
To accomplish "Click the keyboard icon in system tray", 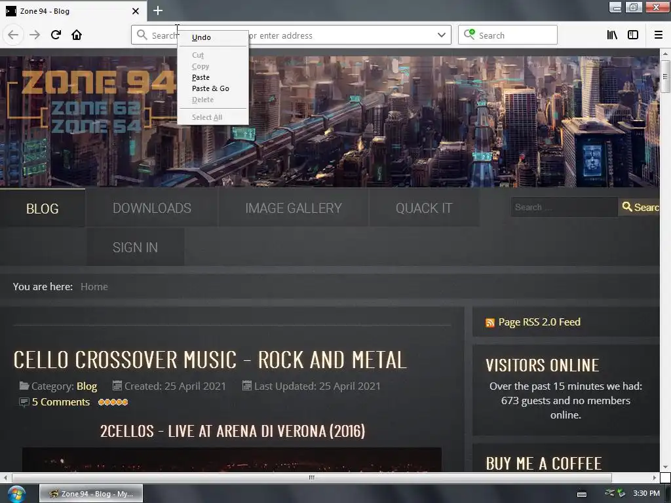I will coord(582,494).
